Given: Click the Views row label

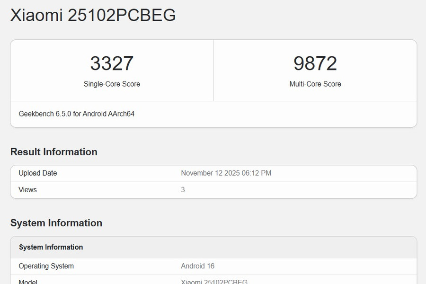Looking at the screenshot, I should 28,190.
